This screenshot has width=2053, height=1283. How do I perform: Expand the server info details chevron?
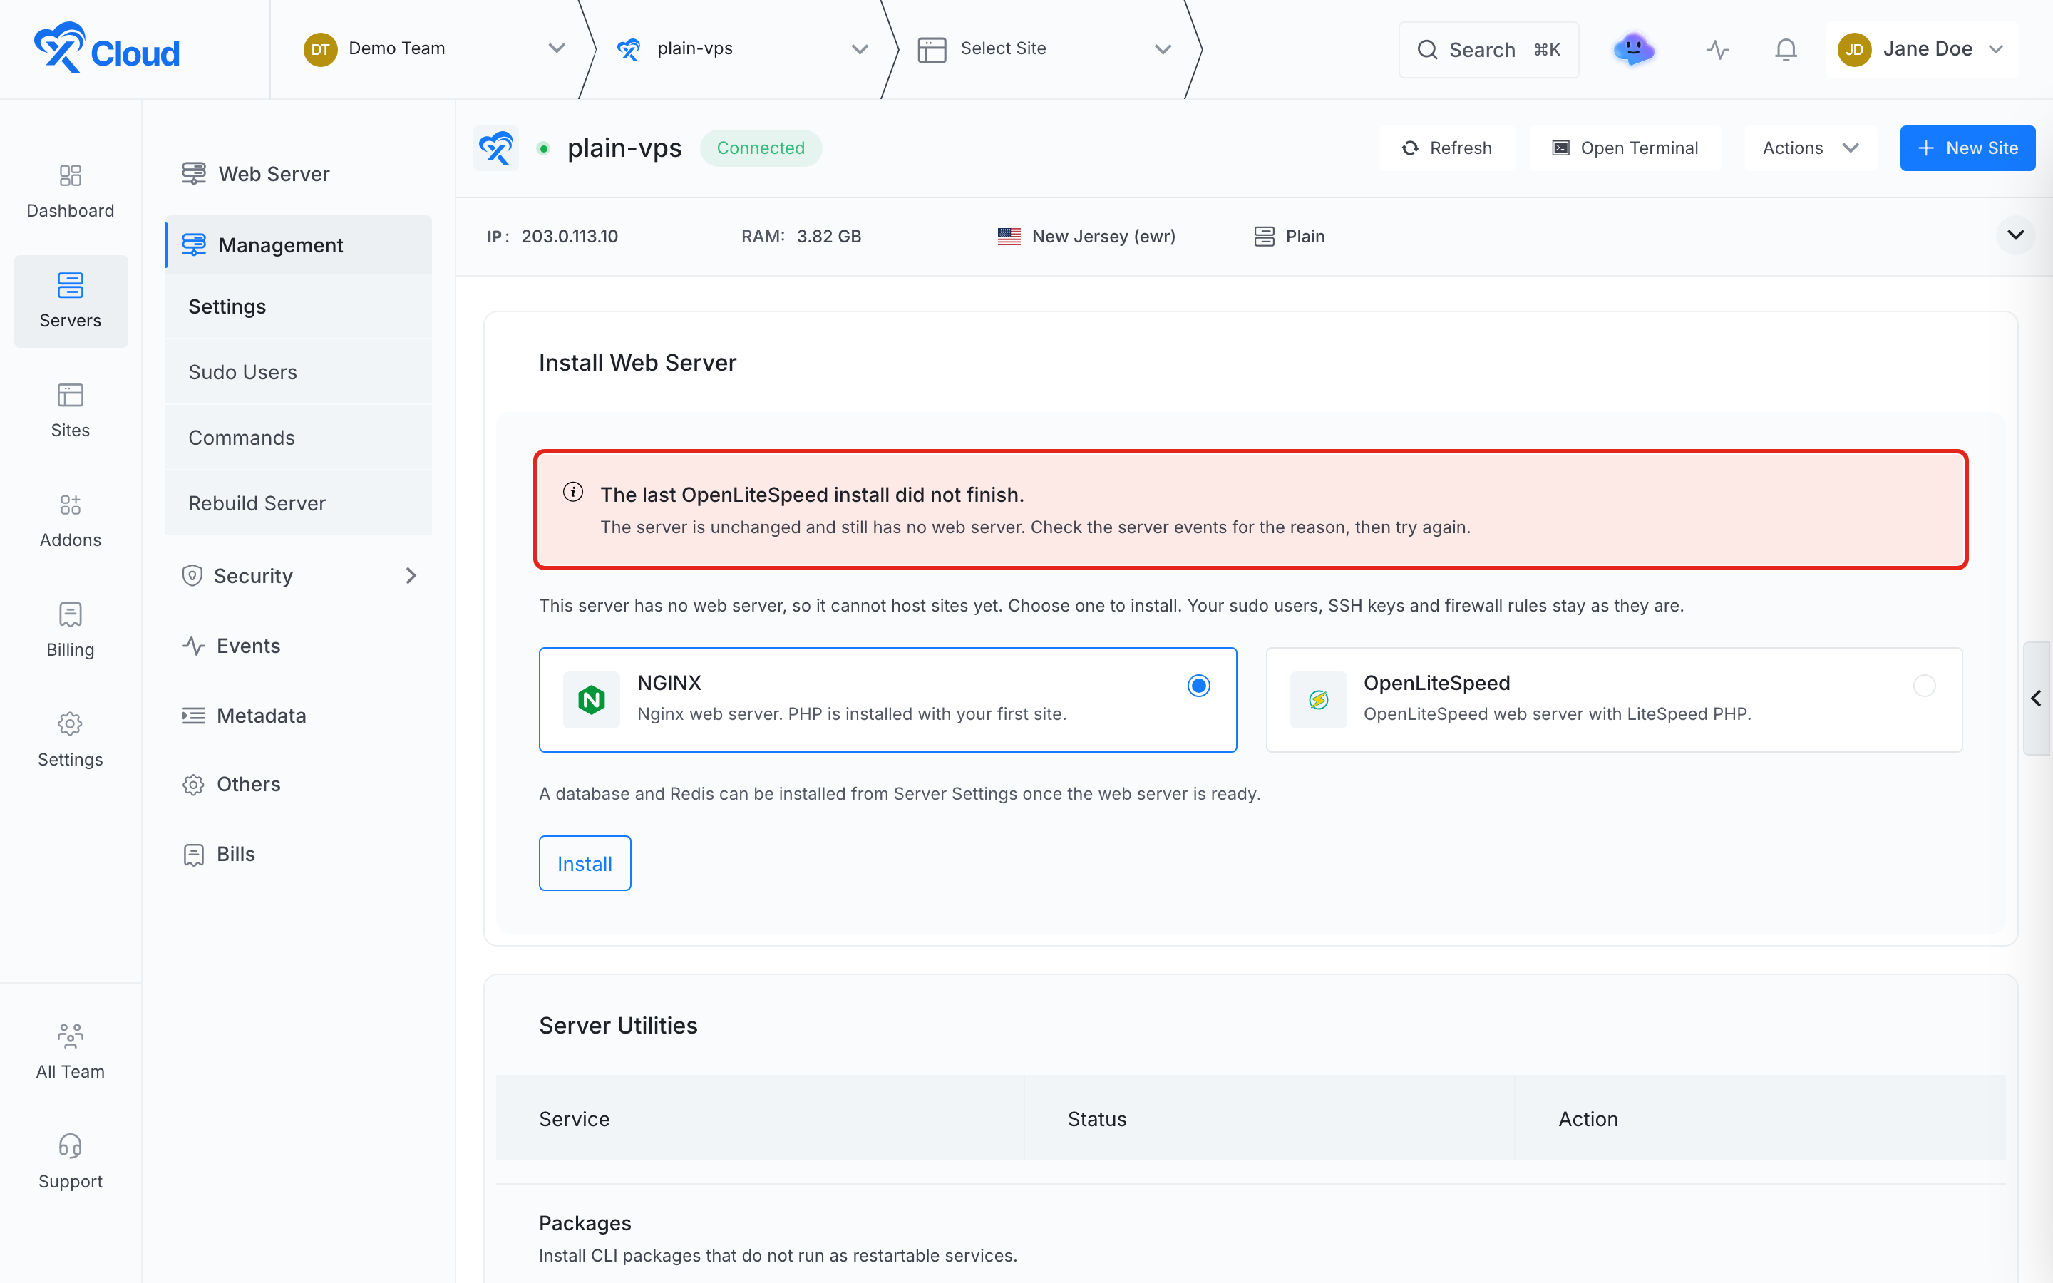click(2016, 235)
